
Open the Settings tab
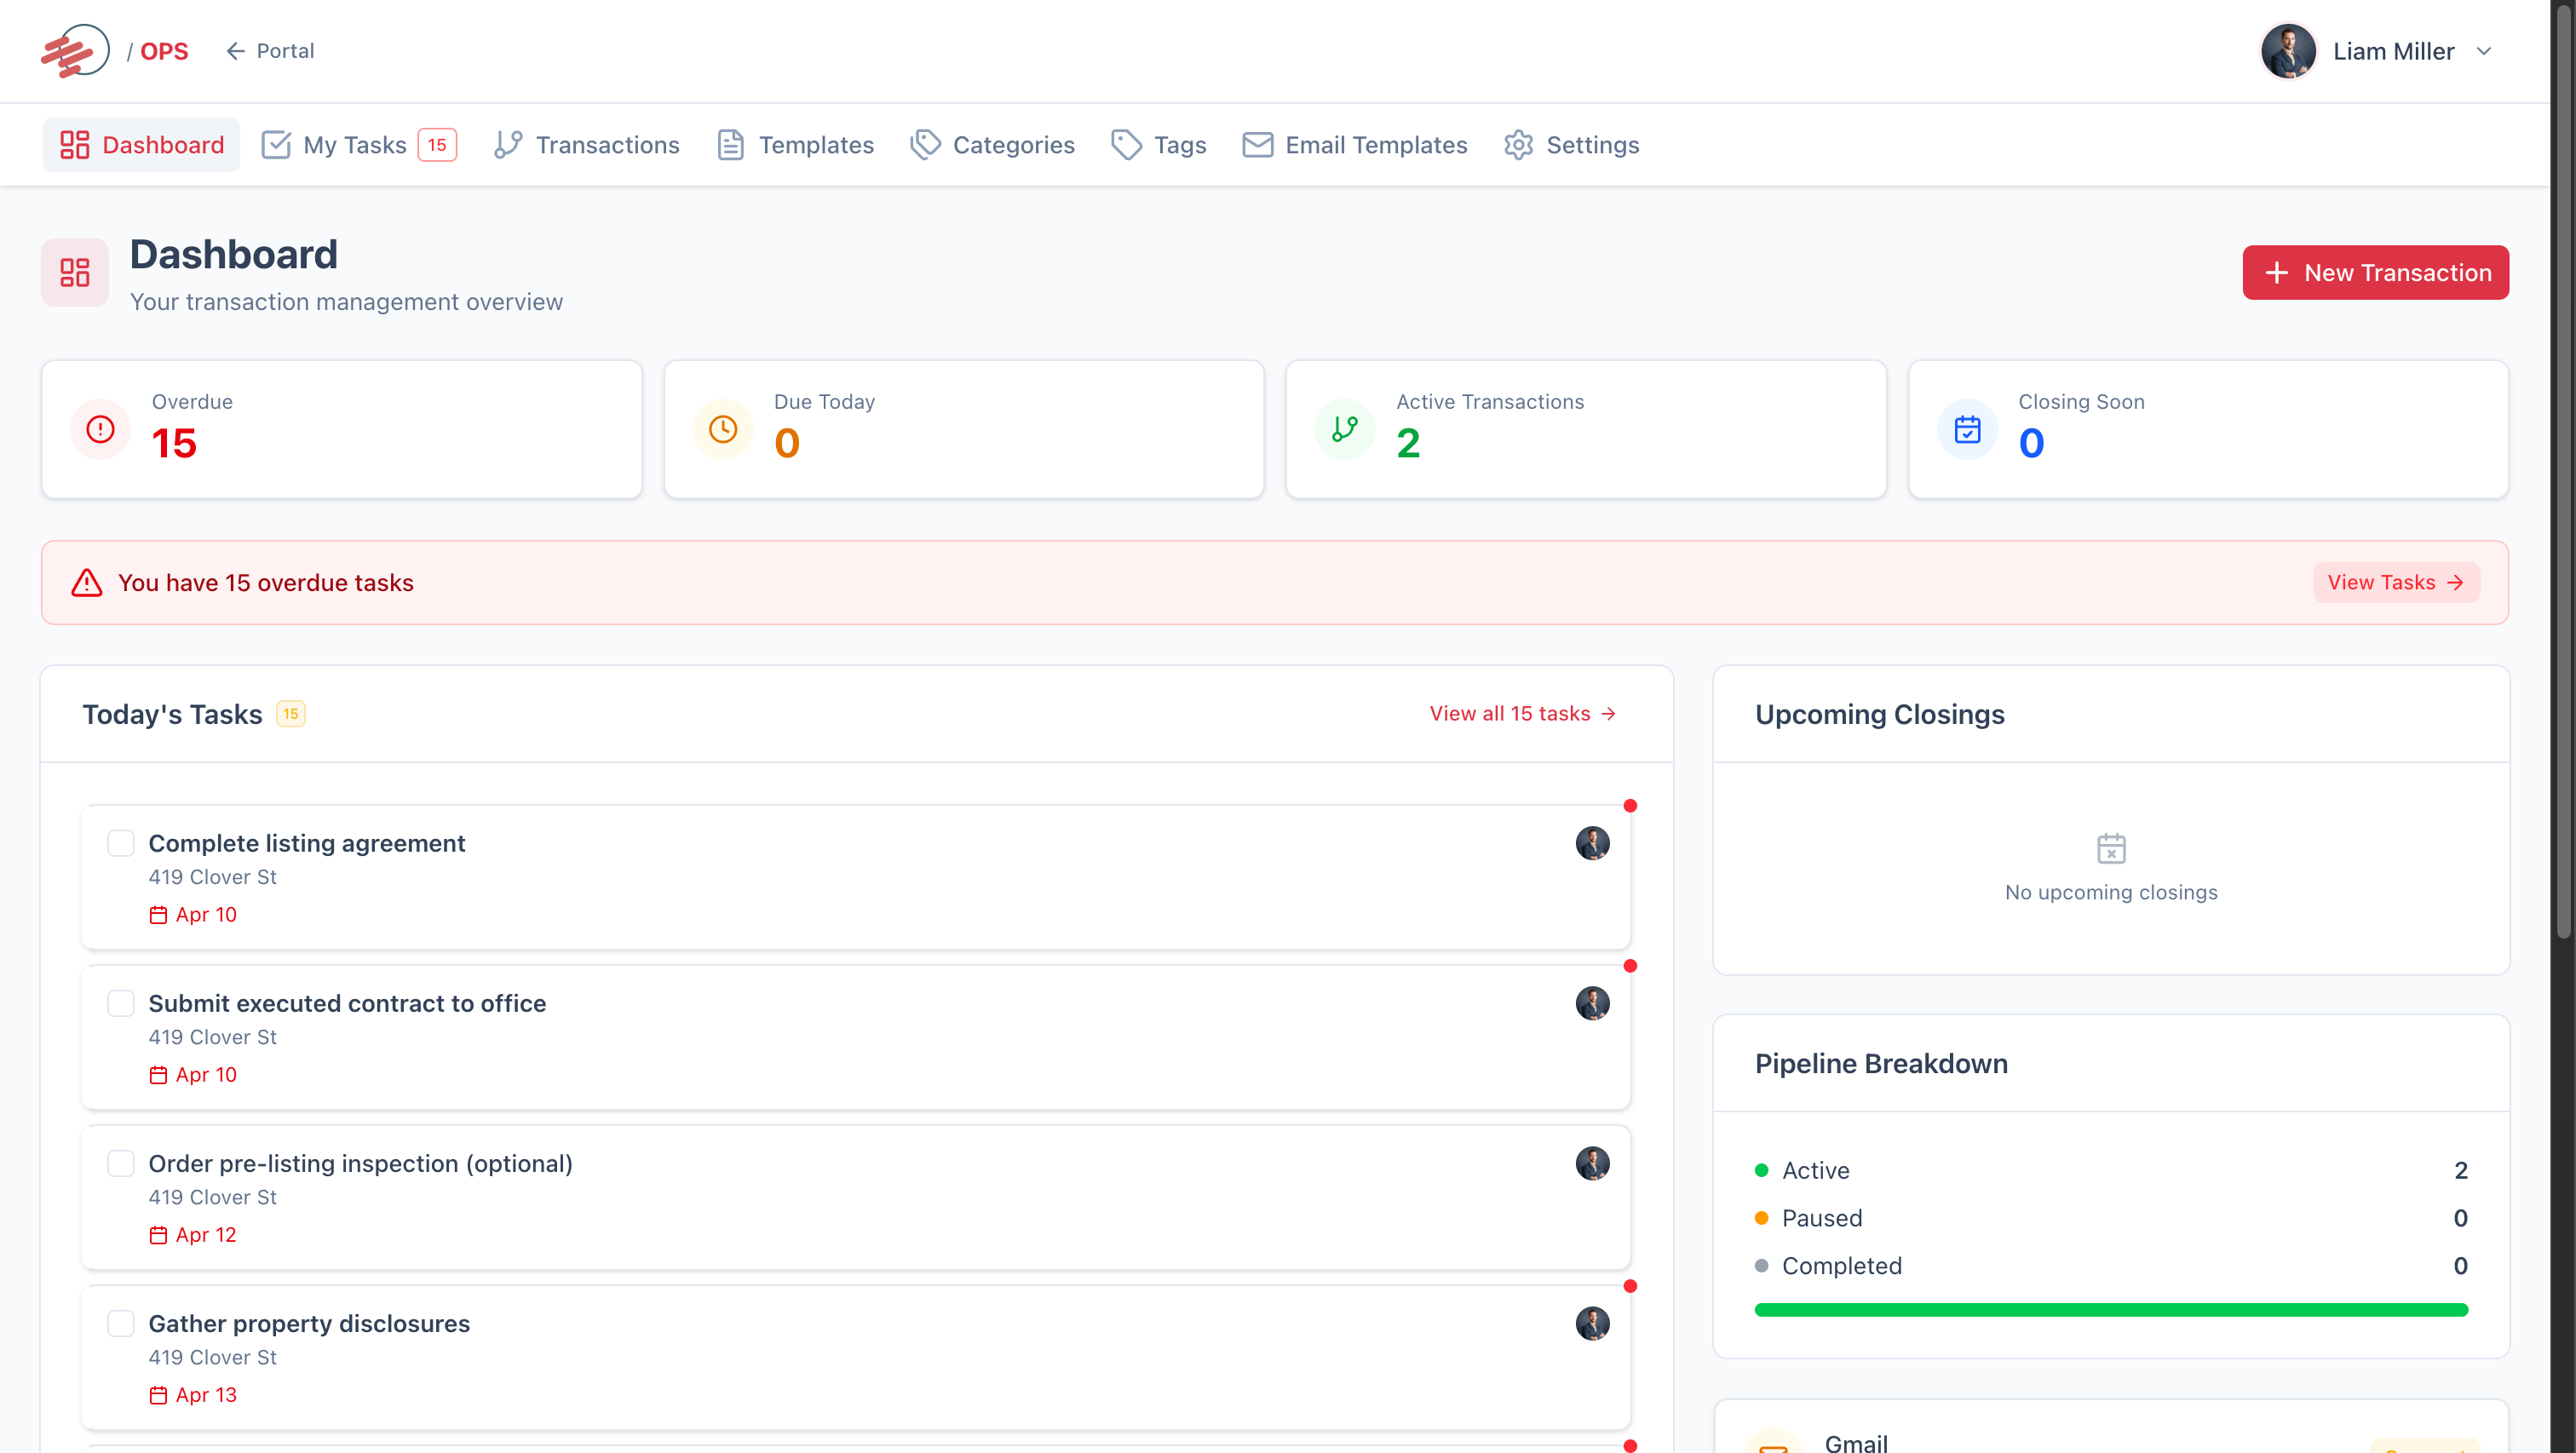(1572, 145)
